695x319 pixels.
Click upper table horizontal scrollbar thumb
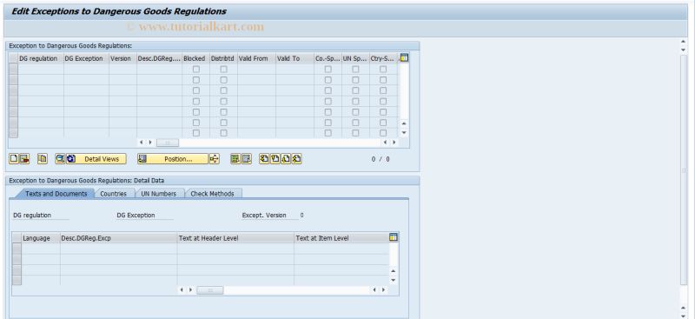coord(168,143)
